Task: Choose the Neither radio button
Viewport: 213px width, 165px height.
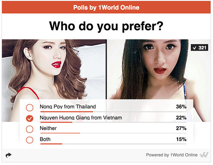Action: [x=29, y=129]
